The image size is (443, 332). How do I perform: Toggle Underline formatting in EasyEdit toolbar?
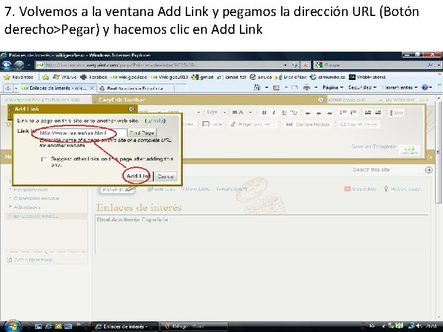point(284,113)
